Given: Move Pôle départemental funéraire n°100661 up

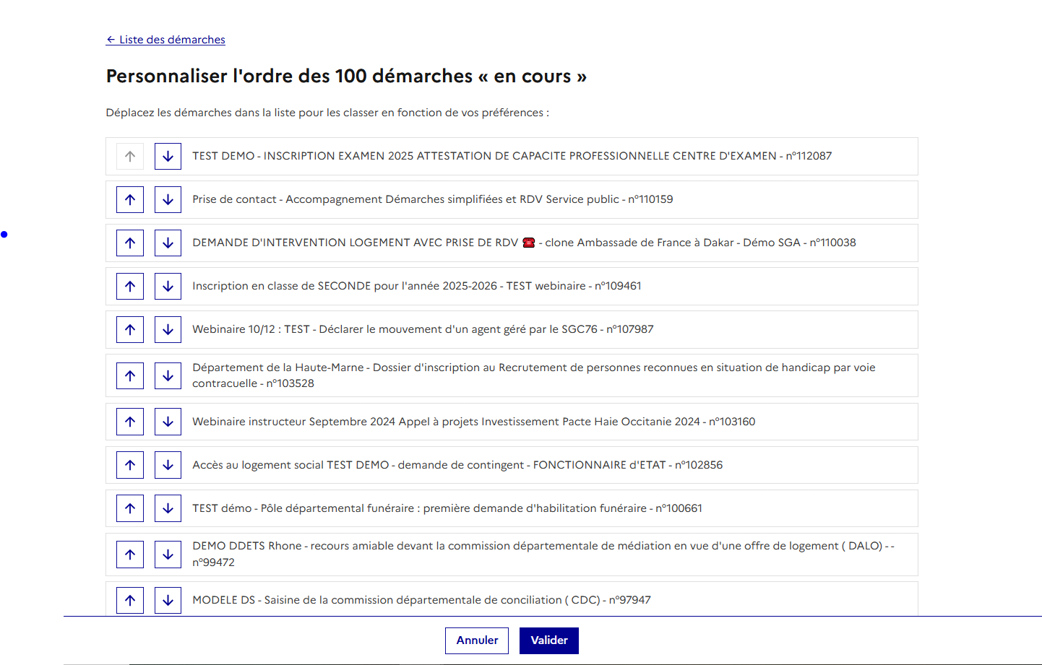Looking at the screenshot, I should [x=130, y=508].
